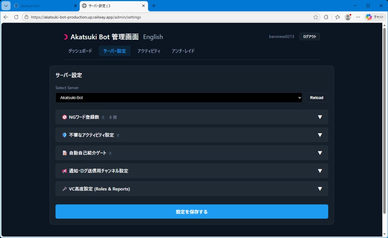The width and height of the screenshot is (388, 238).
Task: Click the help icon next to NGワード登録数
Action: pyautogui.click(x=102, y=117)
